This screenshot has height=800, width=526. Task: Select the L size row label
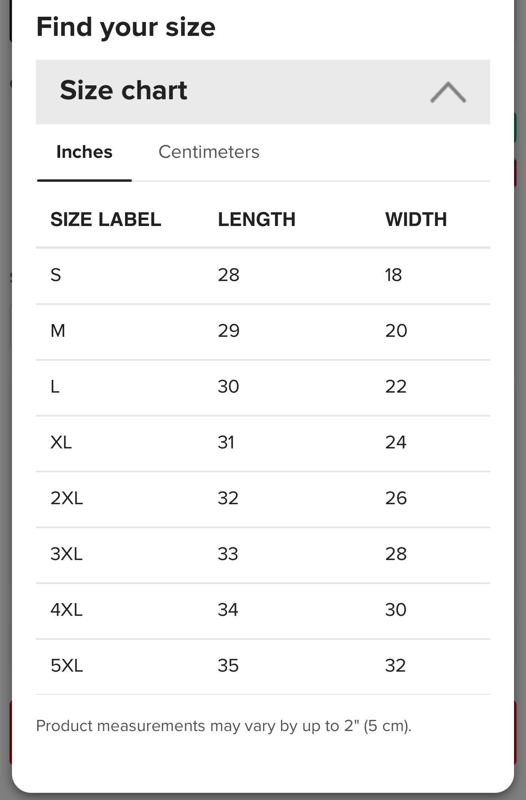(55, 387)
